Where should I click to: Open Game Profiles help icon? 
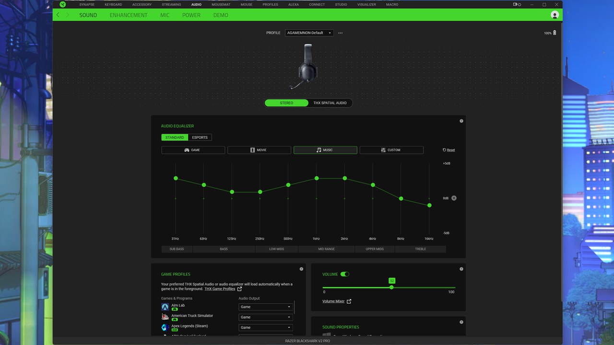[301, 269]
